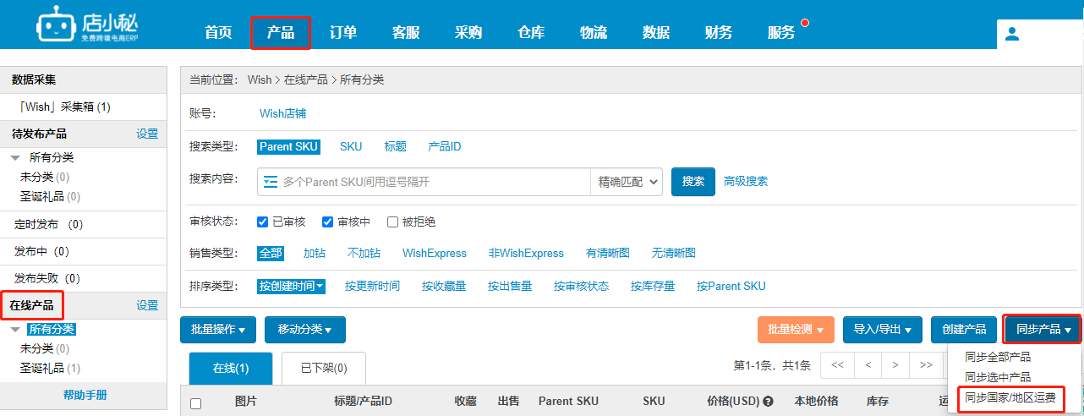Open the 精确匹配 match type dropdown

click(627, 182)
